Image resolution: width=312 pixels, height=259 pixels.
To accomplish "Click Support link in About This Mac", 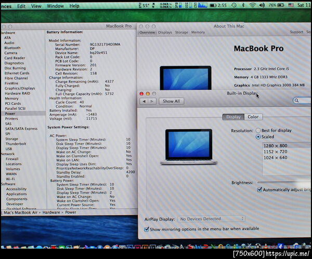I will (x=296, y=32).
